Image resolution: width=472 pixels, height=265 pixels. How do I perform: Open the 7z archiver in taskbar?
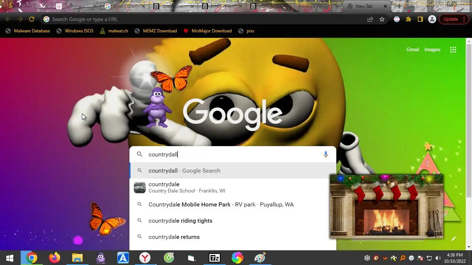pyautogui.click(x=214, y=258)
